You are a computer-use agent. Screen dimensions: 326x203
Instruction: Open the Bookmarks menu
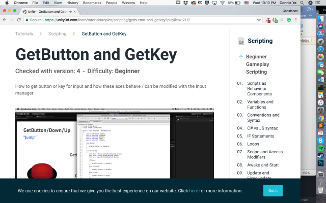(92, 3)
